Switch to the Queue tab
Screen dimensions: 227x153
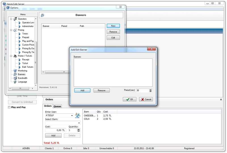click(x=57, y=106)
